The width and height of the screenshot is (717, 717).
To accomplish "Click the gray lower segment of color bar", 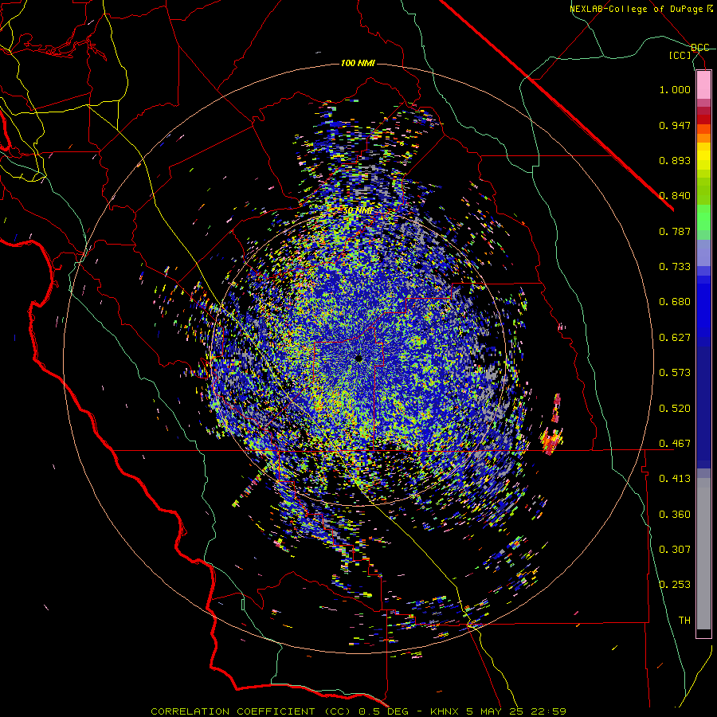I will pyautogui.click(x=703, y=554).
